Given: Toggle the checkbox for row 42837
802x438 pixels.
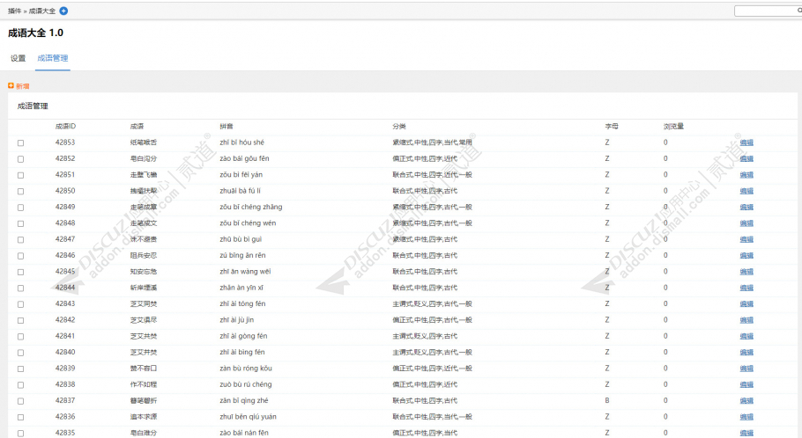Looking at the screenshot, I should (x=20, y=401).
